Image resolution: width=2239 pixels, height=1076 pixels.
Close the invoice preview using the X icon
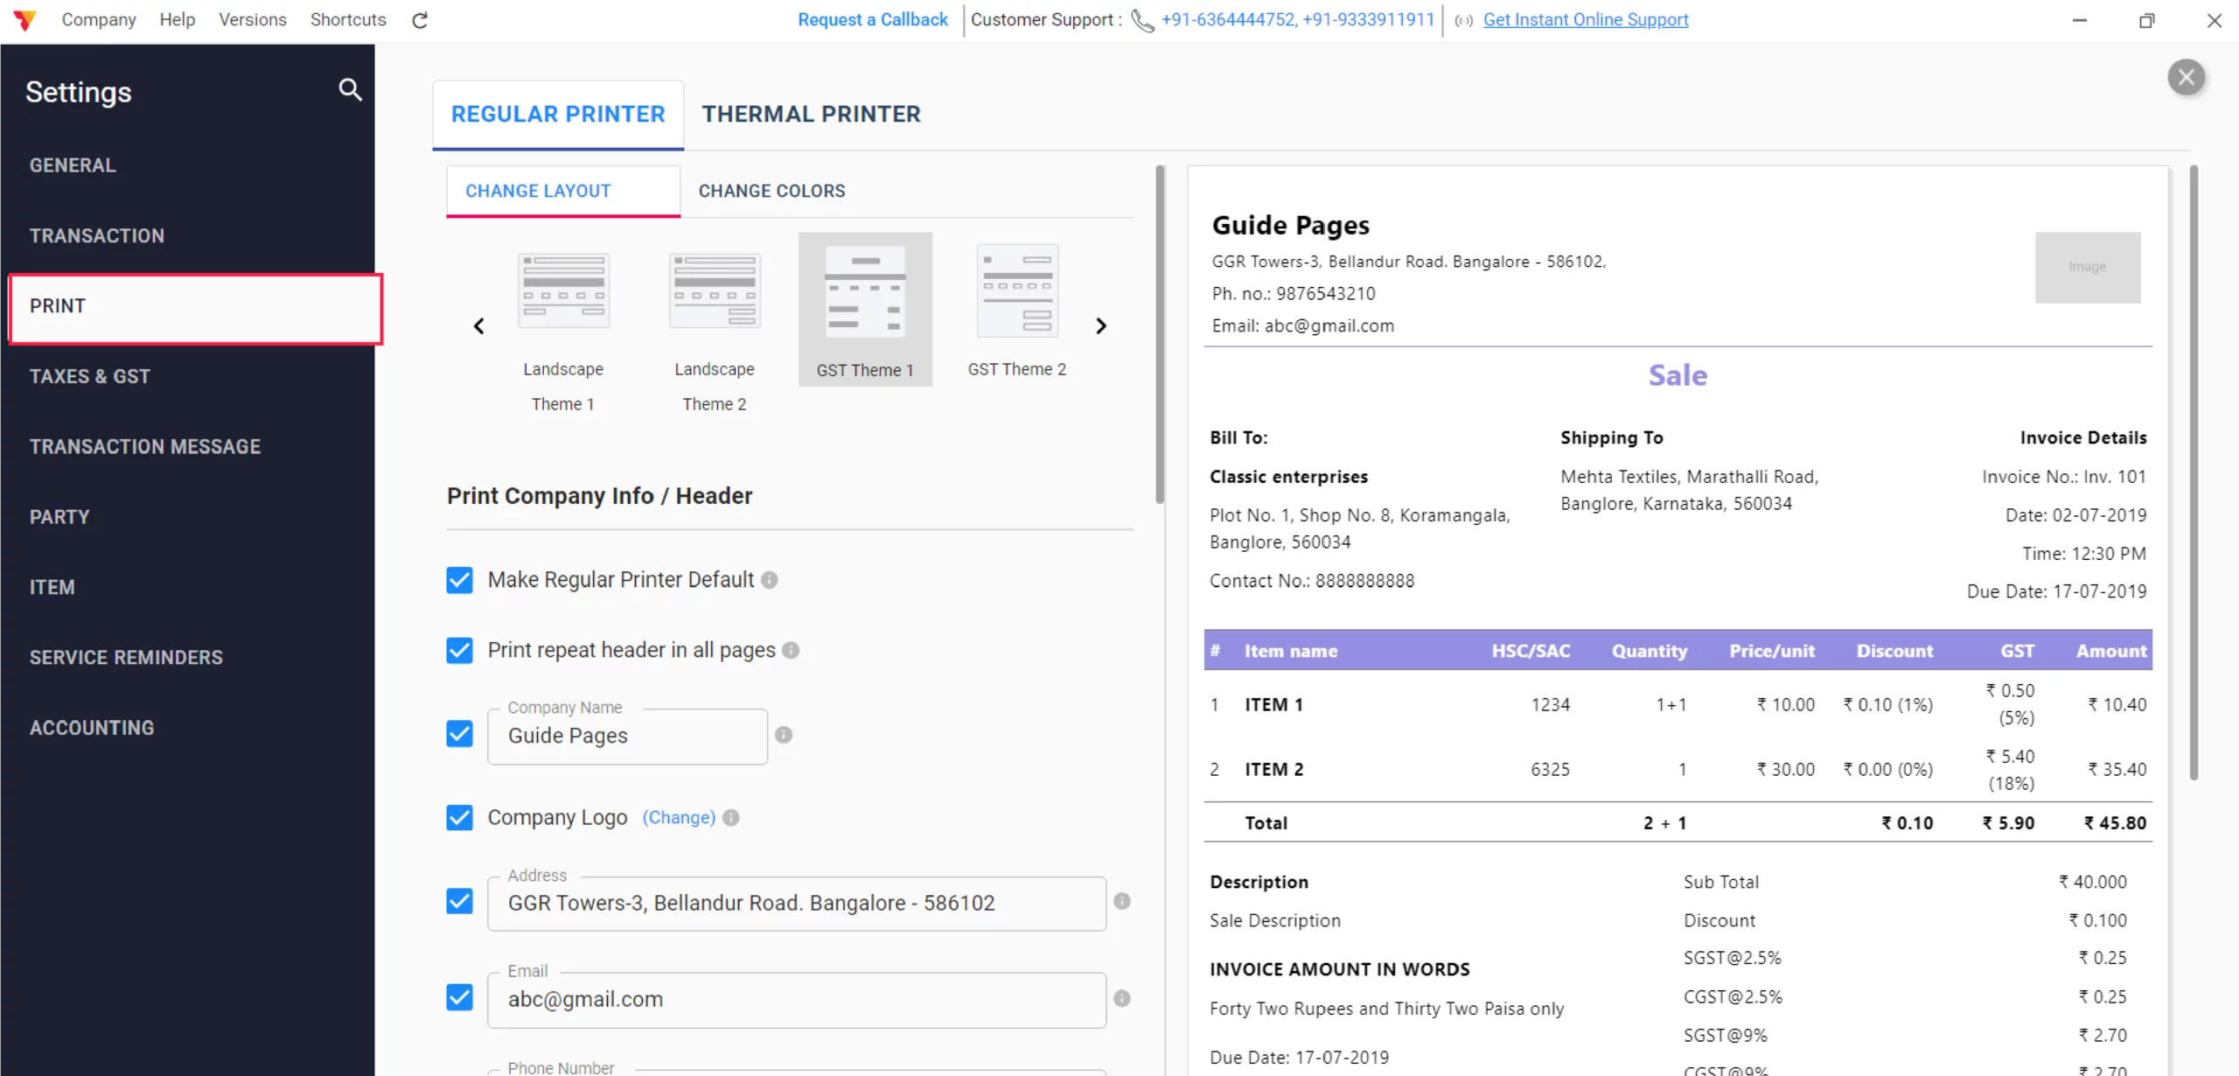point(2187,77)
